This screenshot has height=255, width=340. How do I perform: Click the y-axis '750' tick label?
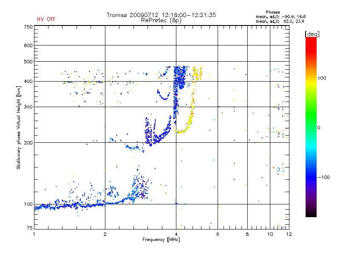click(x=28, y=27)
